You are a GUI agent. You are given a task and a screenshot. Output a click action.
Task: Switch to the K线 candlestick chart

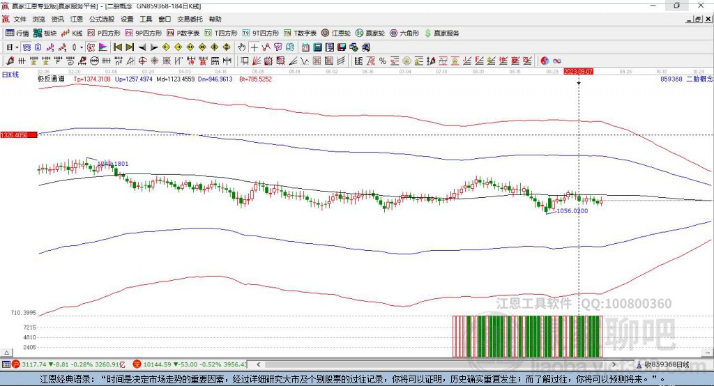tap(72, 33)
